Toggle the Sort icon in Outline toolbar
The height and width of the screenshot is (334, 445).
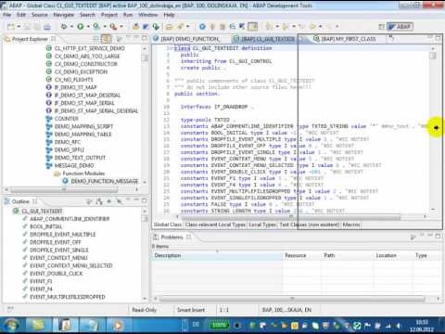[89, 201]
